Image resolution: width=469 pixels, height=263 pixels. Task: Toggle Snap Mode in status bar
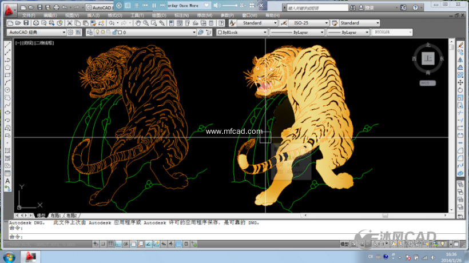[103, 244]
